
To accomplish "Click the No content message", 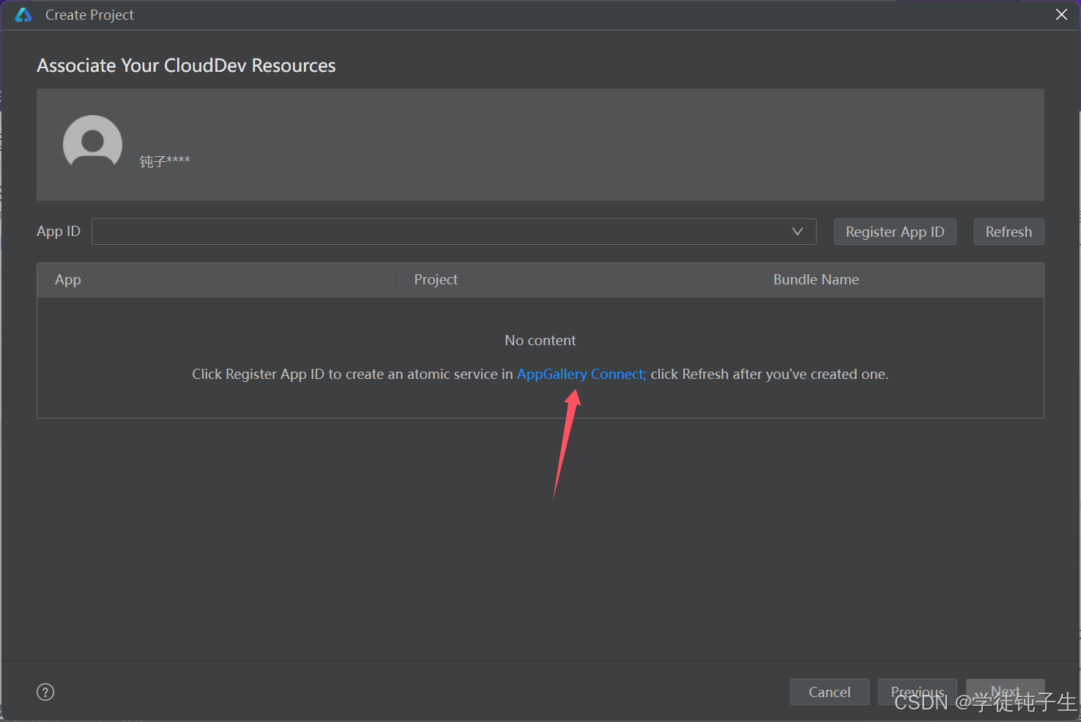I will pos(540,340).
